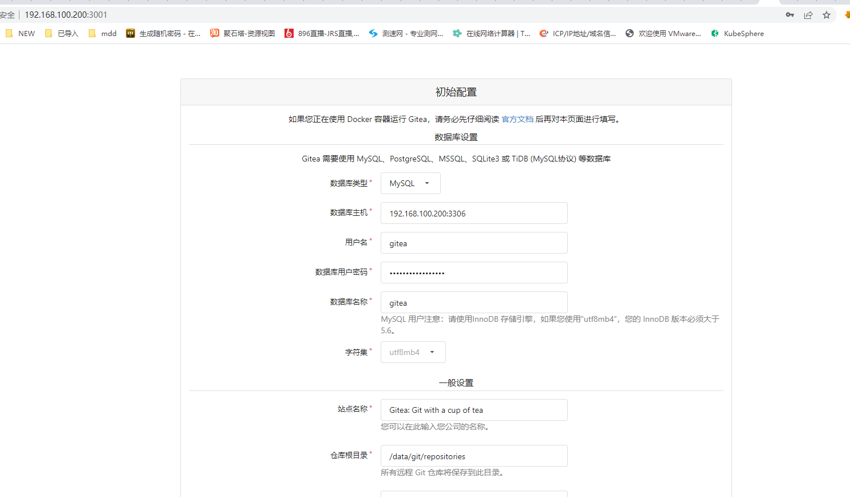Open the 896直播-JRS直播 bookmark
Image resolution: width=850 pixels, height=497 pixels.
322,33
